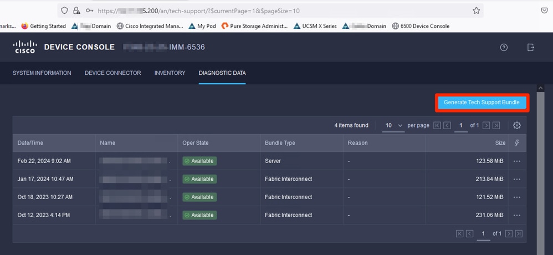
Task: Click bottom pagination page number field
Action: [483, 234]
